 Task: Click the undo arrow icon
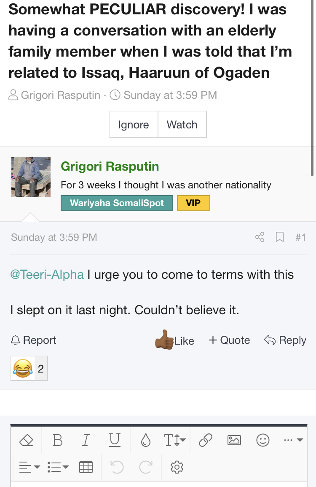(117, 467)
